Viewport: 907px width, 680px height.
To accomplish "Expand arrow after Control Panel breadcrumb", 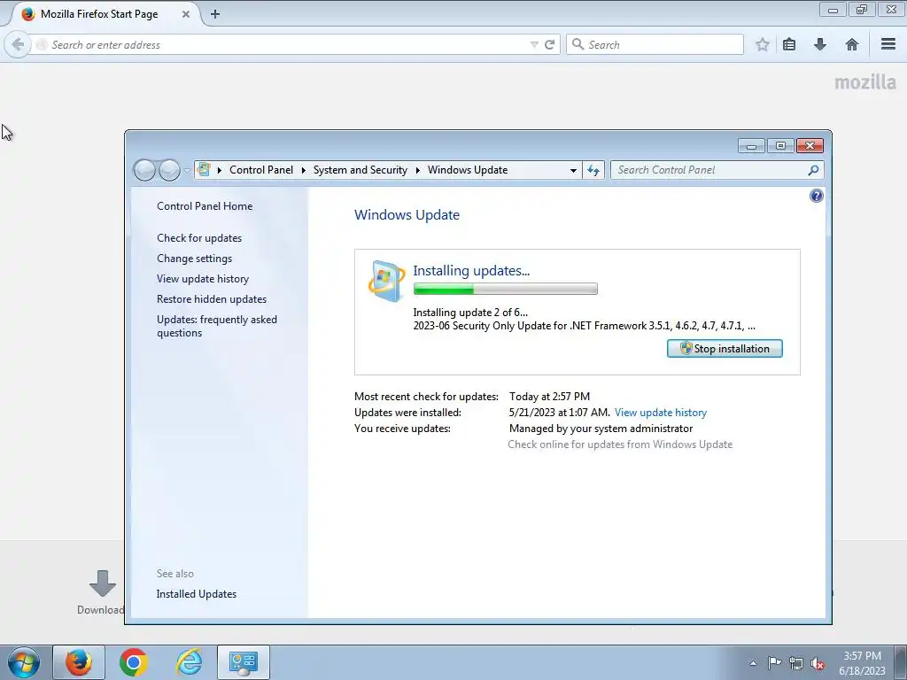I will tap(304, 170).
